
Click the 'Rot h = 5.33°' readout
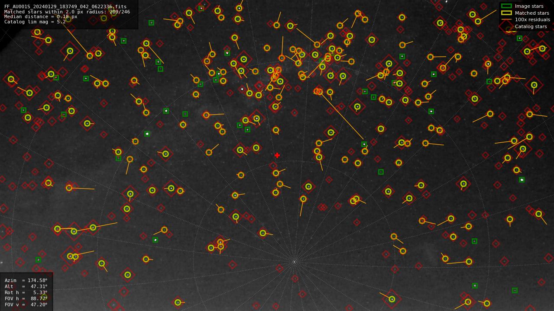click(26, 292)
